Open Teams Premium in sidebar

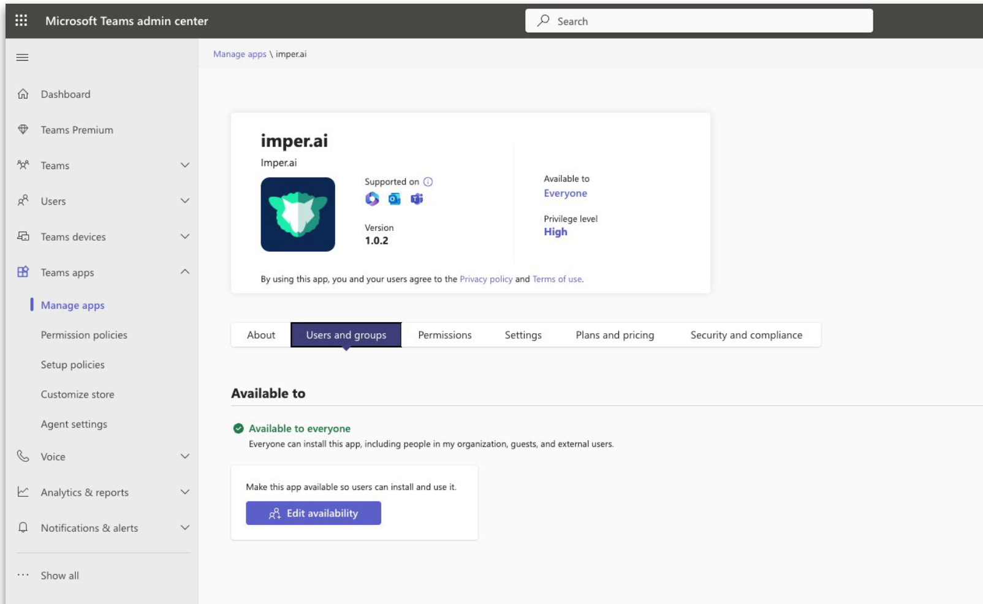tap(77, 130)
